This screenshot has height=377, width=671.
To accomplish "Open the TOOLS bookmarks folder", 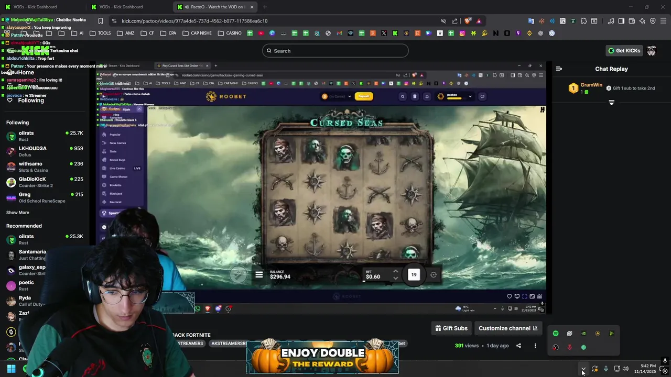I will [100, 33].
